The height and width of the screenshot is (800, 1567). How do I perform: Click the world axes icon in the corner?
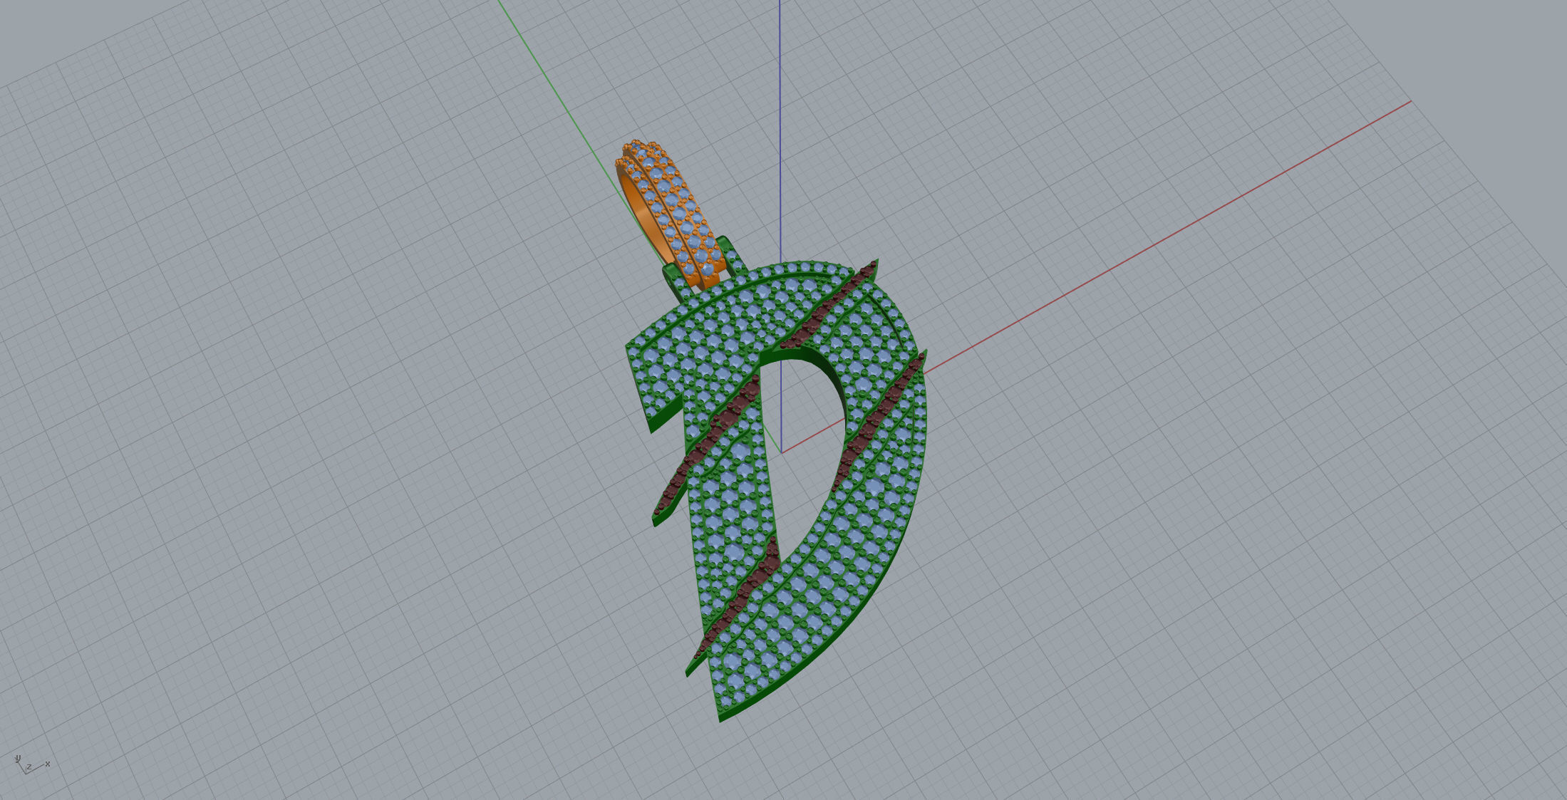tap(32, 765)
